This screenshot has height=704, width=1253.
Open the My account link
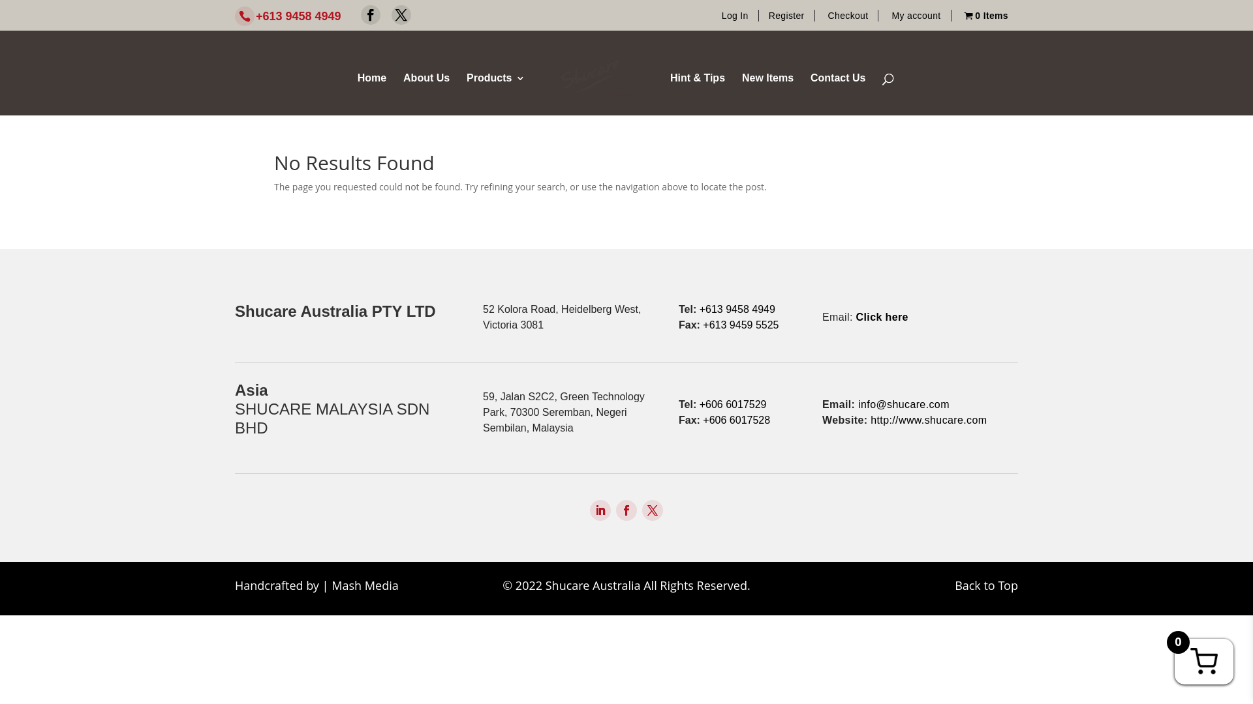tap(916, 16)
